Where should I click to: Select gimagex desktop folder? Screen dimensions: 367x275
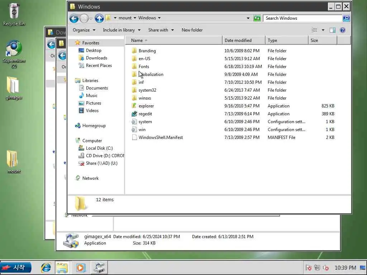click(x=14, y=88)
